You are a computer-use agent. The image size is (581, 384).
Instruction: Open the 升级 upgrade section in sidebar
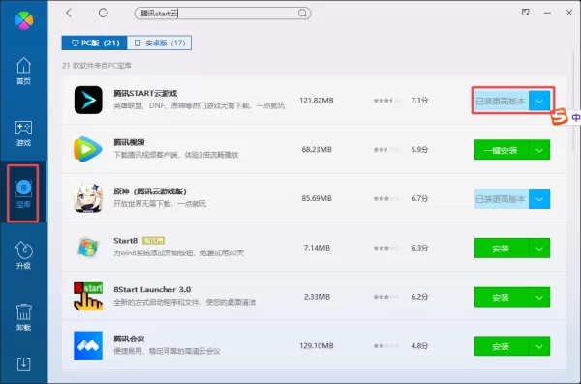(23, 255)
